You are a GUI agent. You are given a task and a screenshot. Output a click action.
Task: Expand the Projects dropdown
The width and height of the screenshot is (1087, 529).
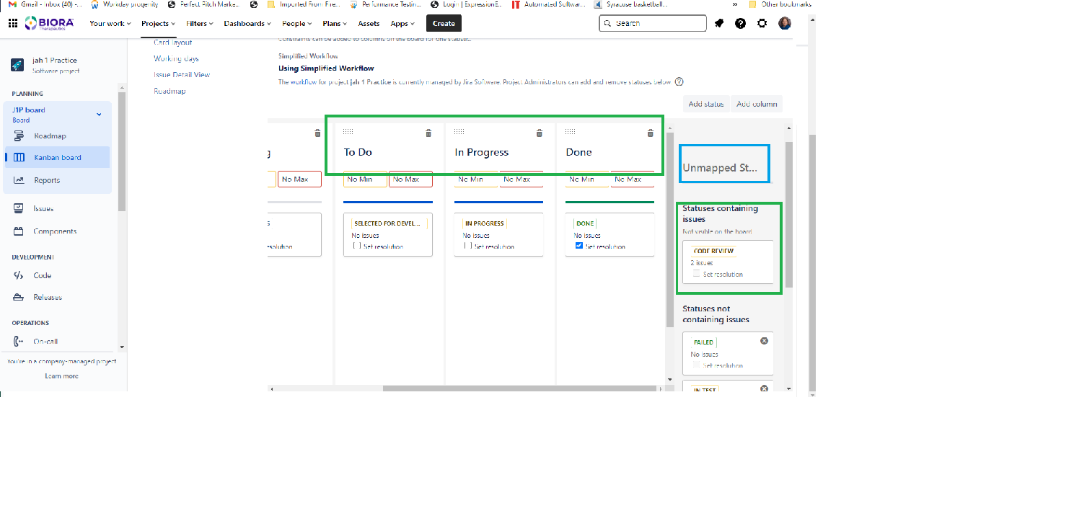(x=159, y=23)
